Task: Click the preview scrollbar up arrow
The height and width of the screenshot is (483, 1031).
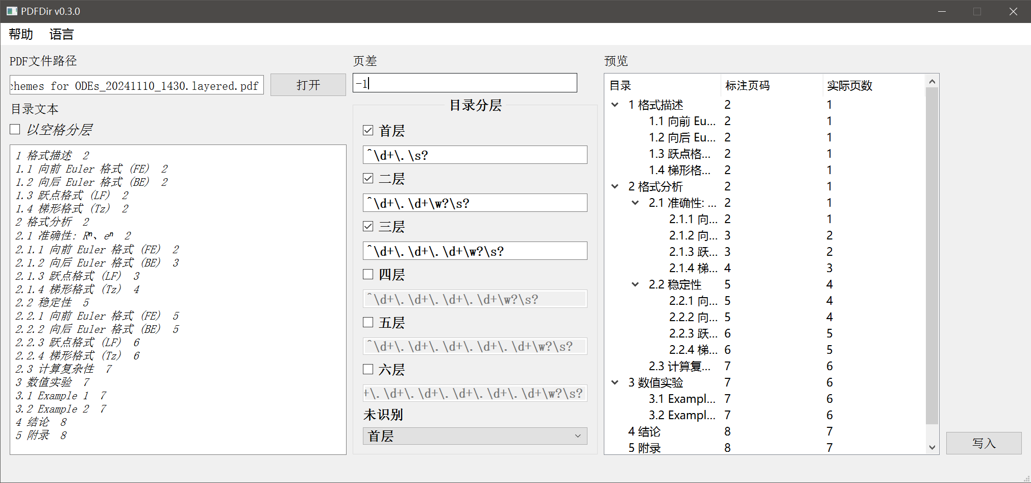Action: (x=932, y=82)
